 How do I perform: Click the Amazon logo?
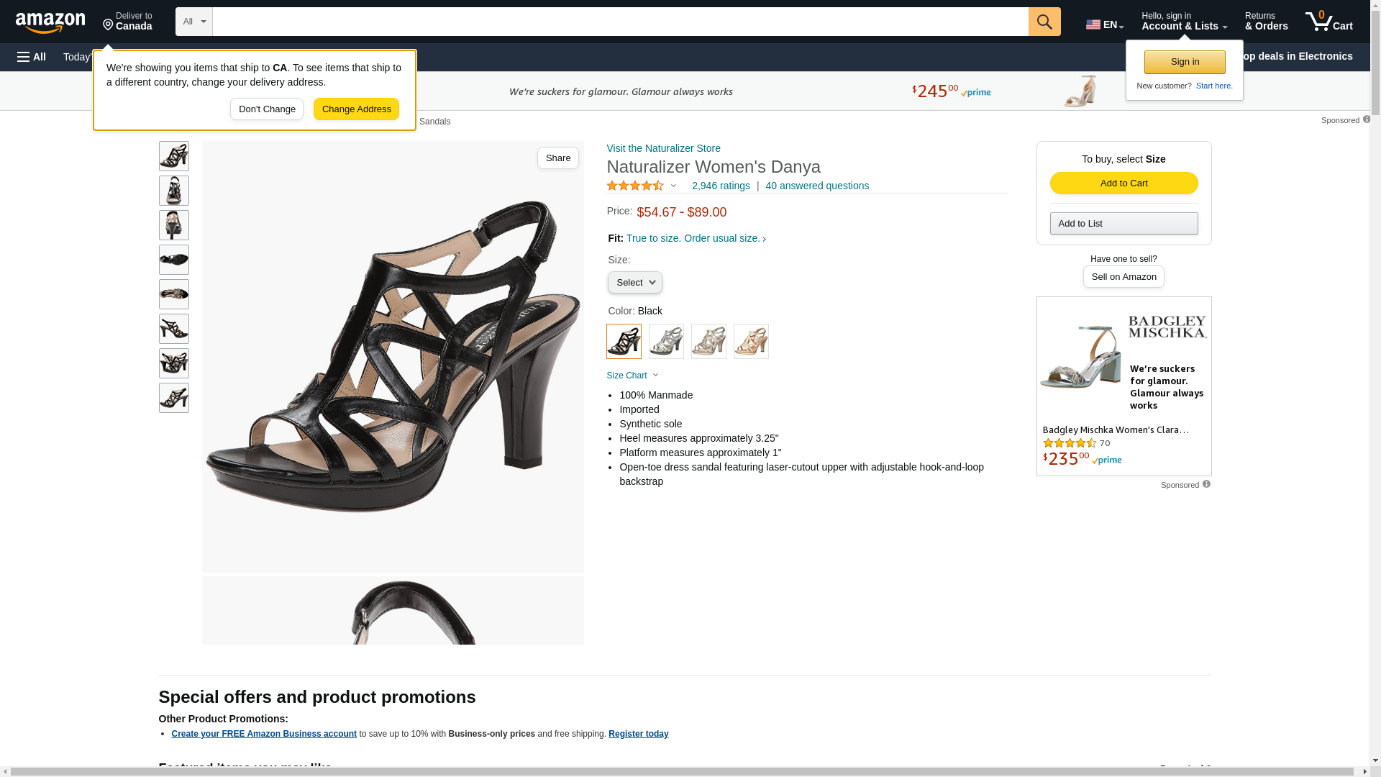(x=50, y=22)
